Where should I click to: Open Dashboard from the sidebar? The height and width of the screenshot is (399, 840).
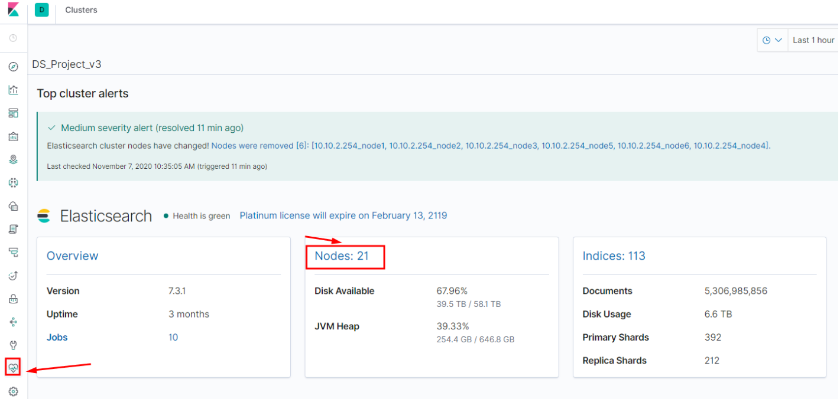tap(13, 113)
